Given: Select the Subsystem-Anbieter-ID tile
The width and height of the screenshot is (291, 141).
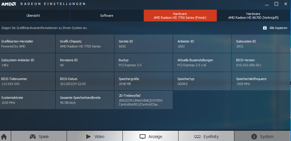Looking at the screenshot, I should [x=28, y=62].
